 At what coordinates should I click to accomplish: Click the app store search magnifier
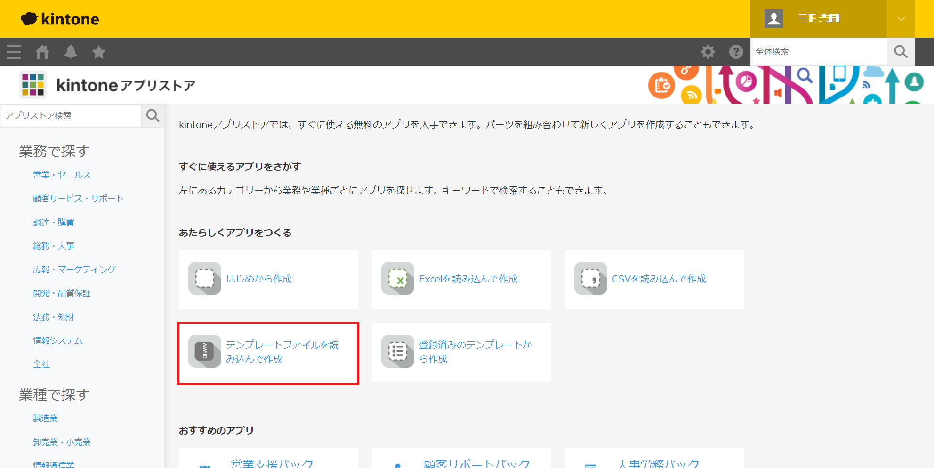[x=153, y=116]
